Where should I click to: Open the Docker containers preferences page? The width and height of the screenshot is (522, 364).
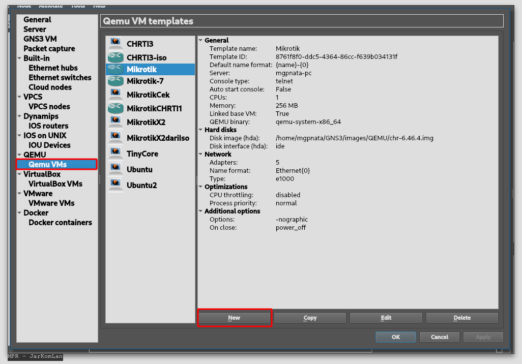point(60,223)
